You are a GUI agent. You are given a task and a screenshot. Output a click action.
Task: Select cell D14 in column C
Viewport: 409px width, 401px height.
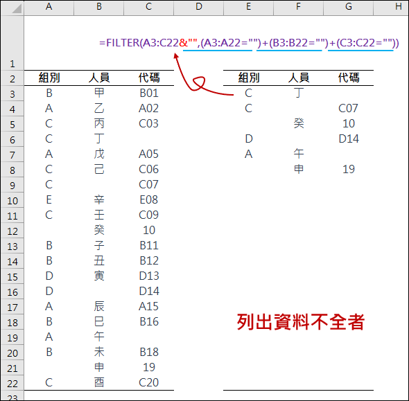pyautogui.click(x=148, y=291)
